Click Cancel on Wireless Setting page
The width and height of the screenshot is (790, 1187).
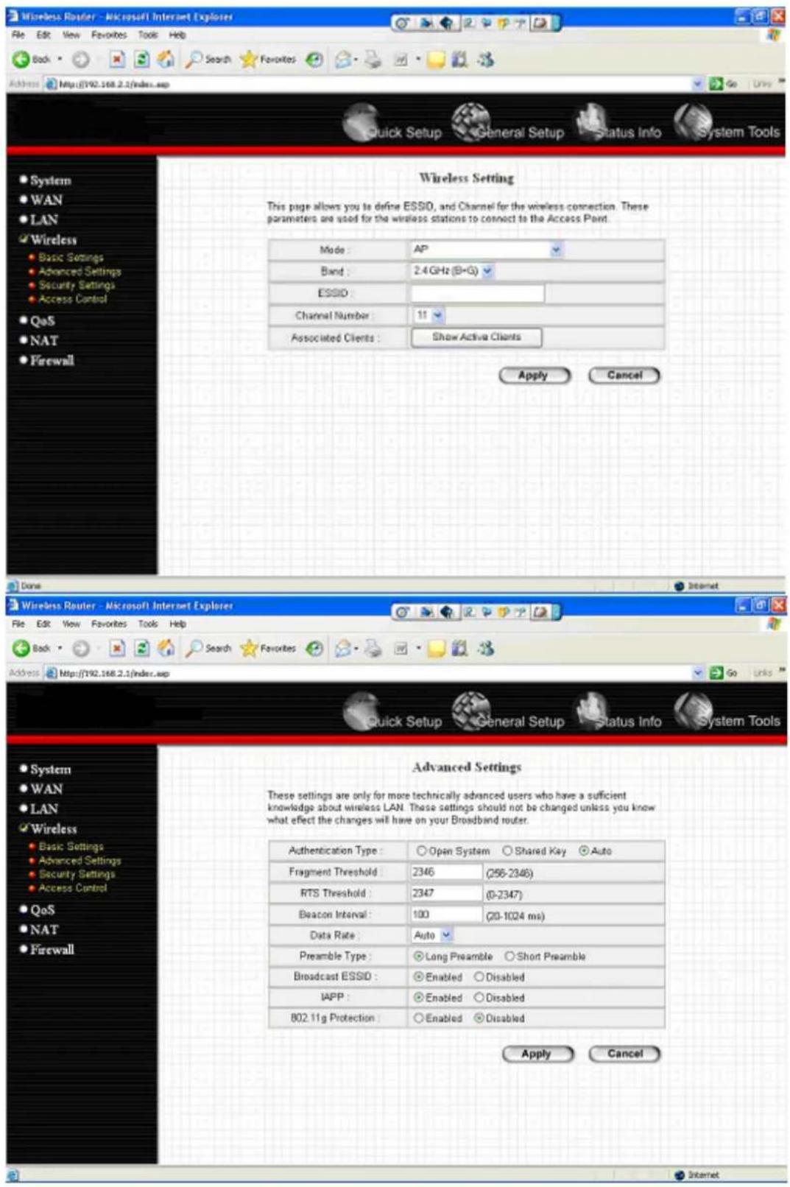tap(624, 376)
